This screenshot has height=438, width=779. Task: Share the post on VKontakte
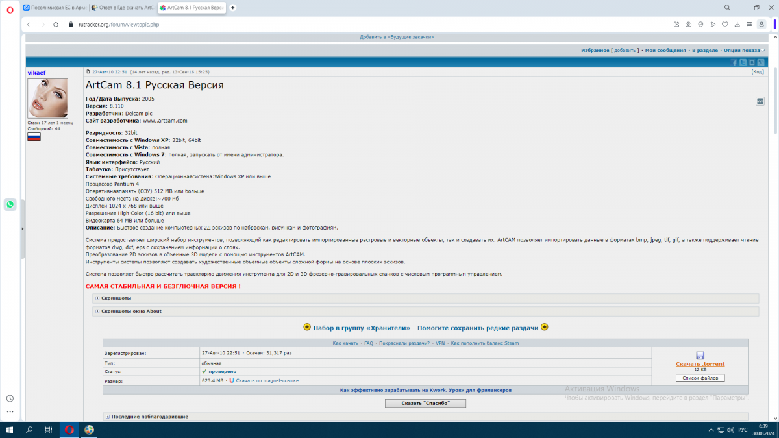752,62
